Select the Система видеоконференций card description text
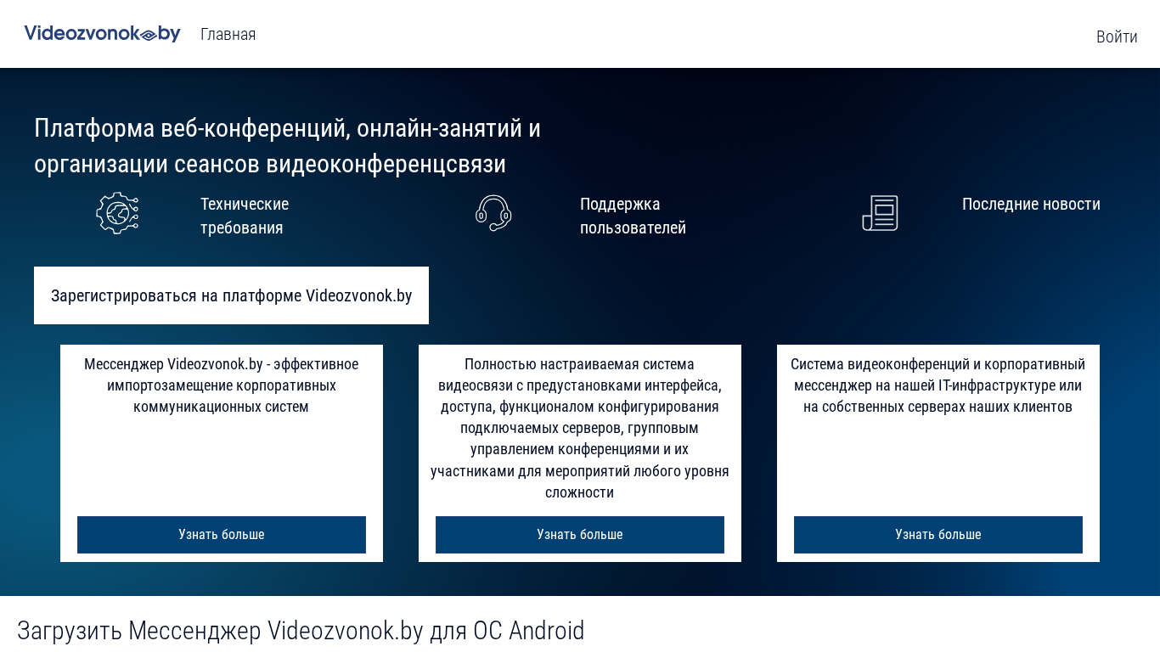1160x652 pixels. pyautogui.click(x=938, y=385)
